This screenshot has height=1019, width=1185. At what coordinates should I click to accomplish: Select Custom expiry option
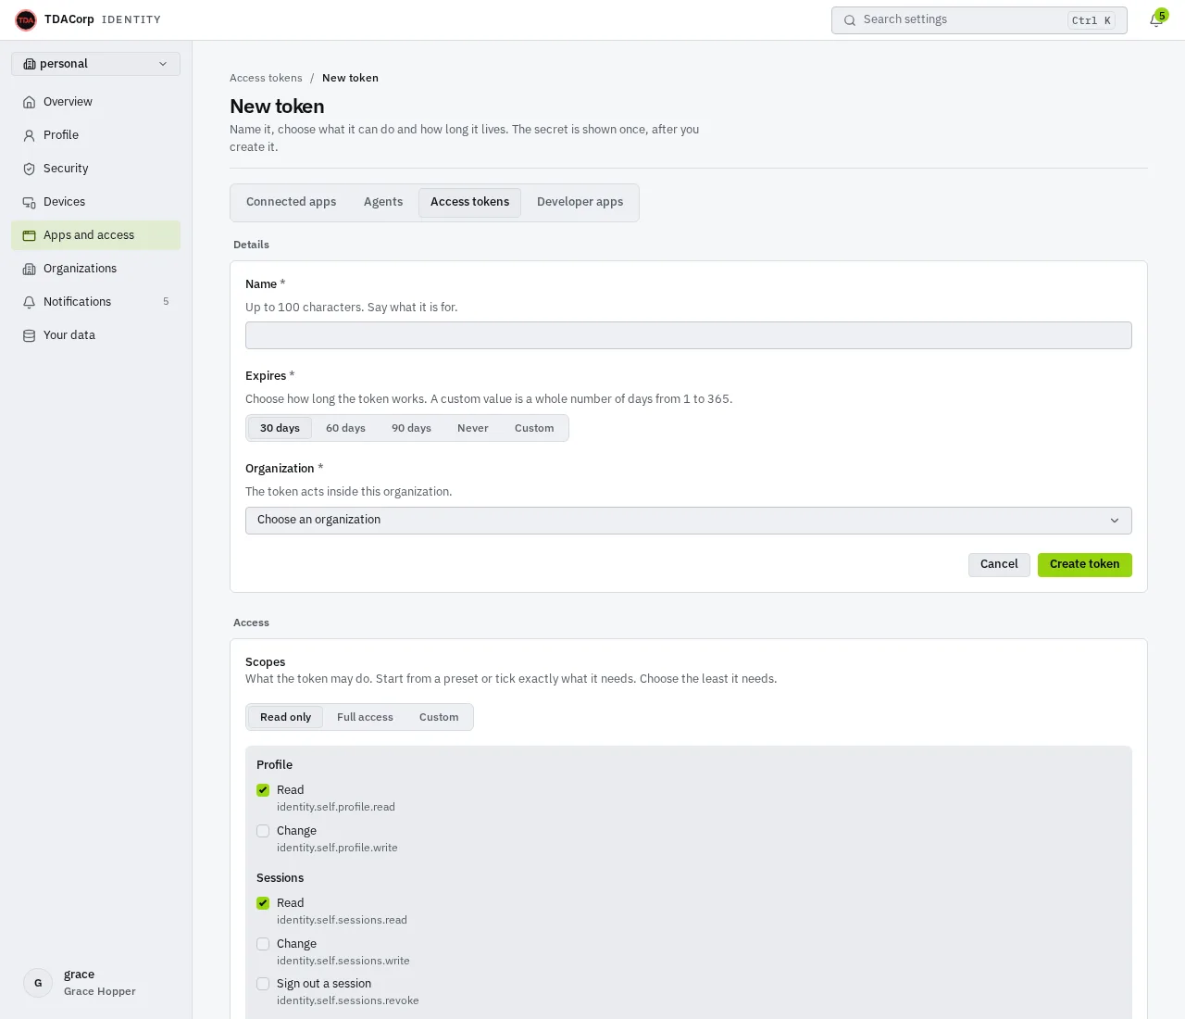pyautogui.click(x=534, y=428)
